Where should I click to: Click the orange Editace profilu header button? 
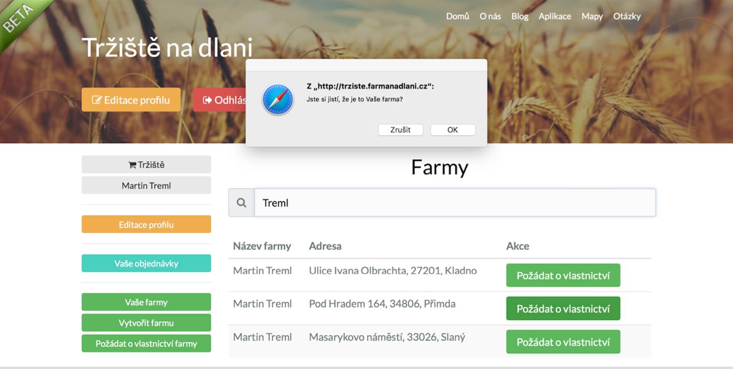pos(131,100)
